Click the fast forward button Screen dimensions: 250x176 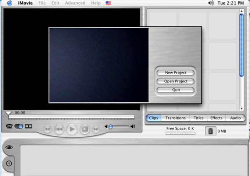pos(96,129)
